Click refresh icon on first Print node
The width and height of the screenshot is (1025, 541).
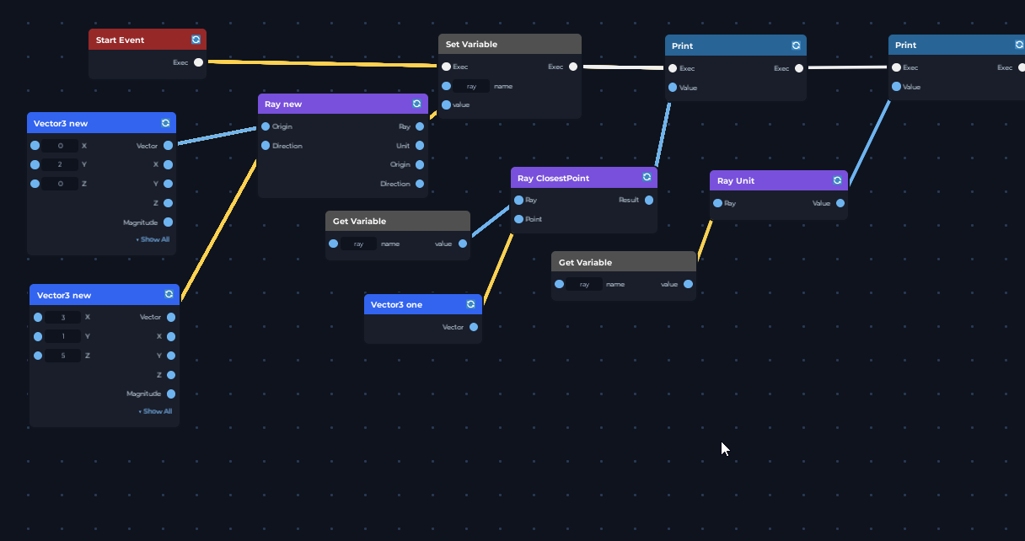click(796, 46)
